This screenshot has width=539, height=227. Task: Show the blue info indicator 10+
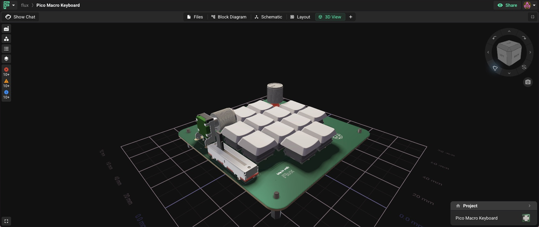6,95
